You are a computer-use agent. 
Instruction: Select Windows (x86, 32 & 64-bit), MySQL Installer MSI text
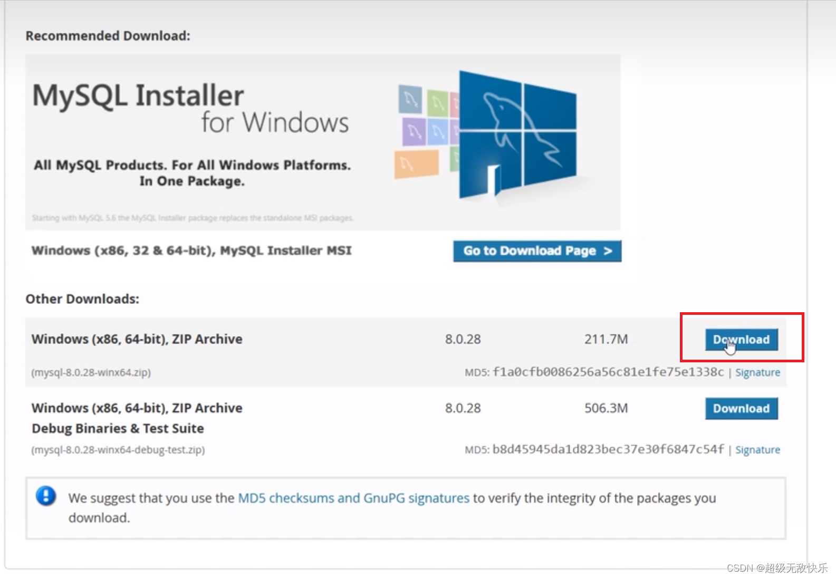[191, 251]
